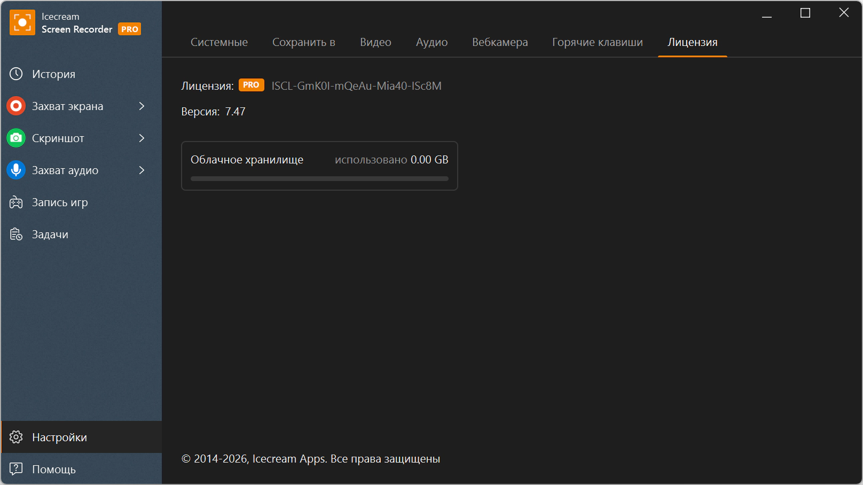
Task: Switch to the Системные tab
Action: (219, 42)
